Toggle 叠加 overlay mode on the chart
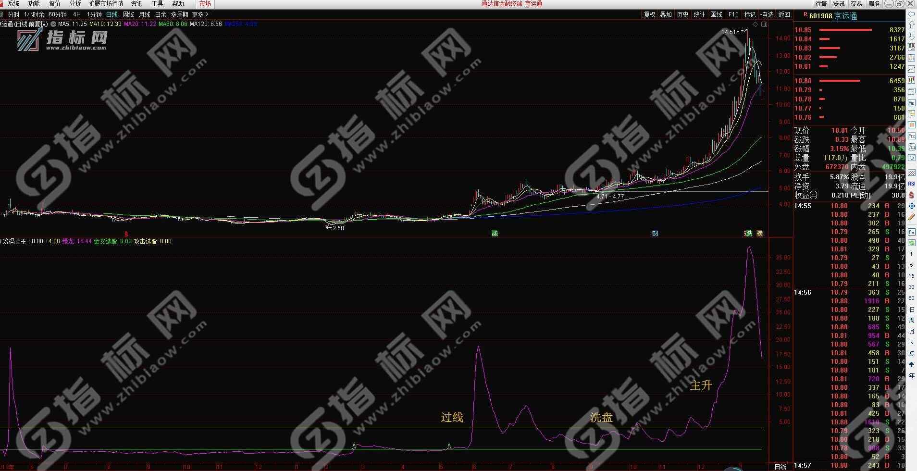Screen dimensions: 917x471 [x=666, y=14]
